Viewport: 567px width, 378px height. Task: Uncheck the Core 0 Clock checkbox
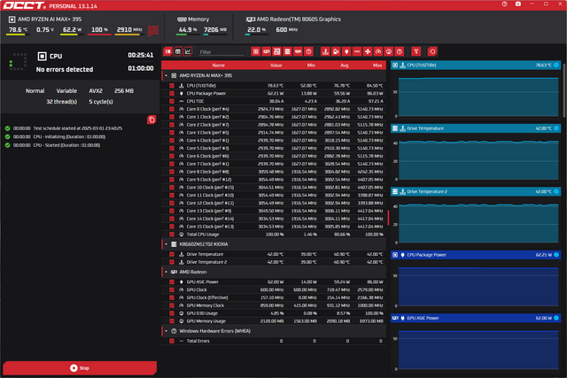pos(172,109)
